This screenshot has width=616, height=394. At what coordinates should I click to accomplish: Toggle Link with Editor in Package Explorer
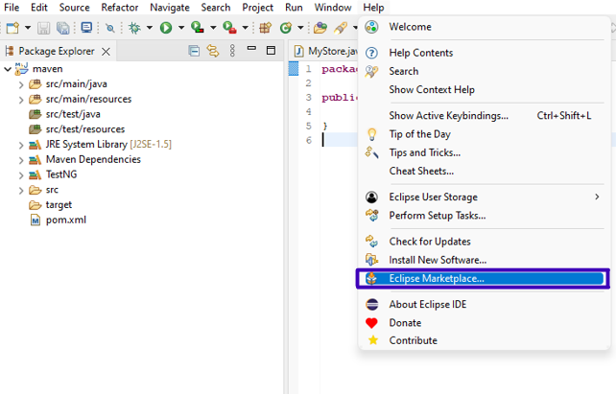point(213,51)
